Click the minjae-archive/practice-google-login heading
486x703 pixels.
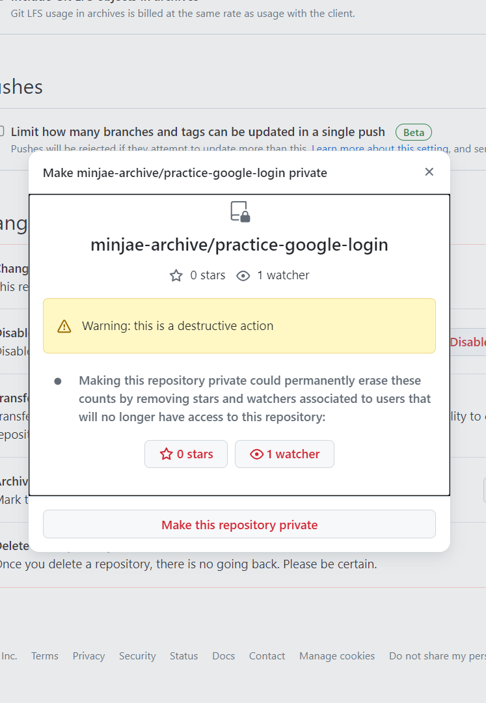coord(239,245)
